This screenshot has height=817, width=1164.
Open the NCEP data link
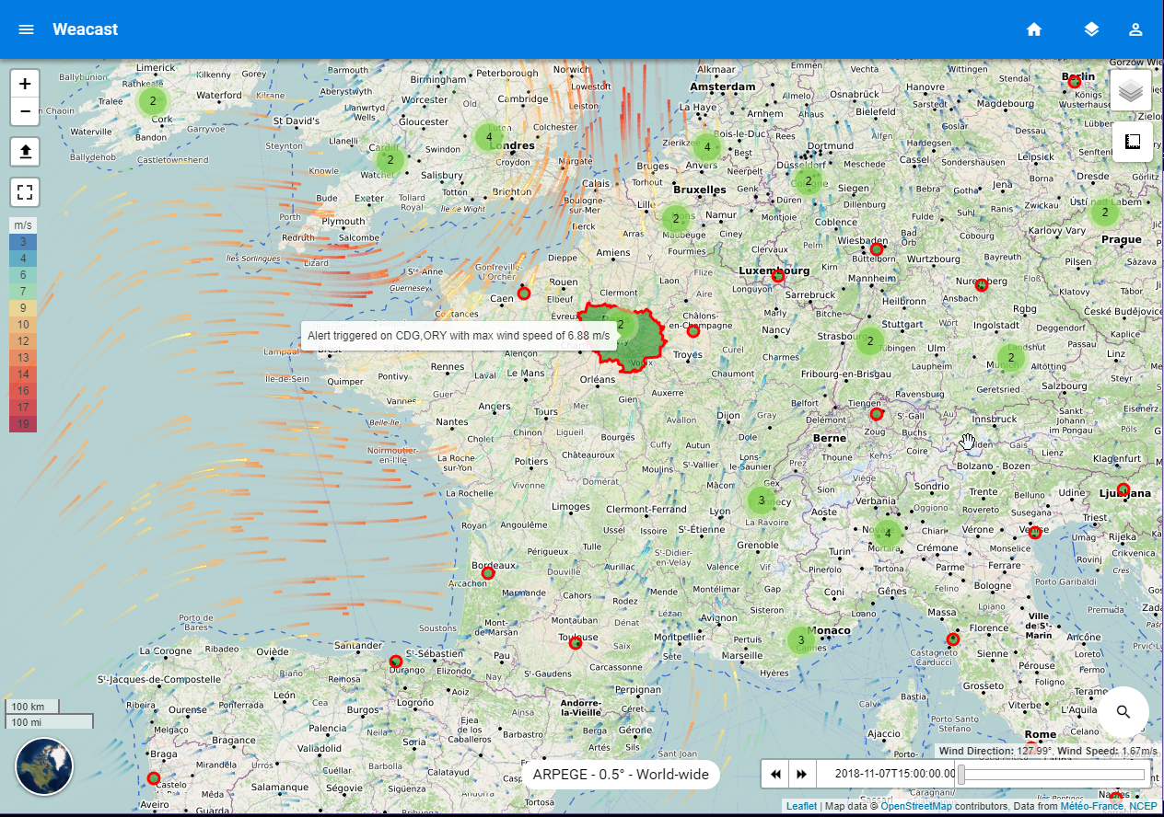point(1143,807)
